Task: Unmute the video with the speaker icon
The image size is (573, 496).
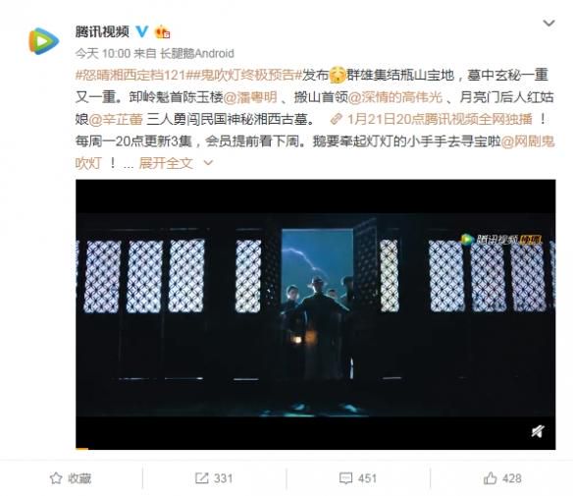Action: (x=538, y=431)
